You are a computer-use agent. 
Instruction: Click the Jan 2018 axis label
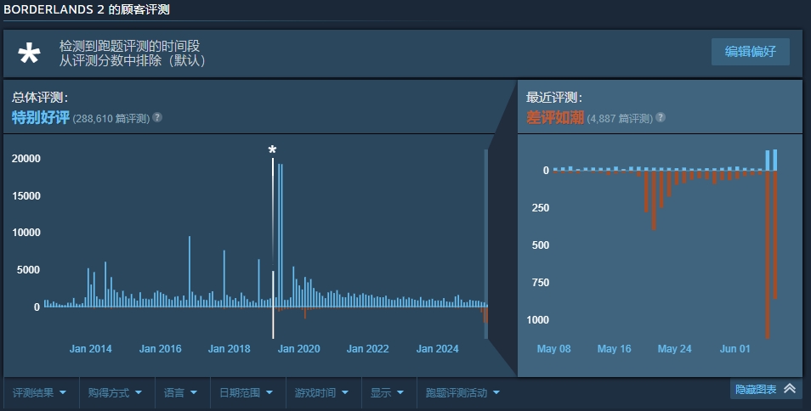[230, 348]
